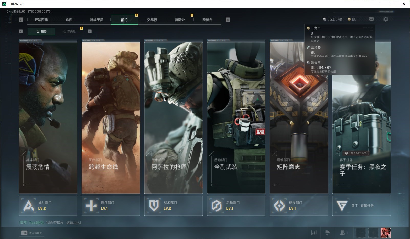
Task: Select the 部门 tab
Action: 124,20
